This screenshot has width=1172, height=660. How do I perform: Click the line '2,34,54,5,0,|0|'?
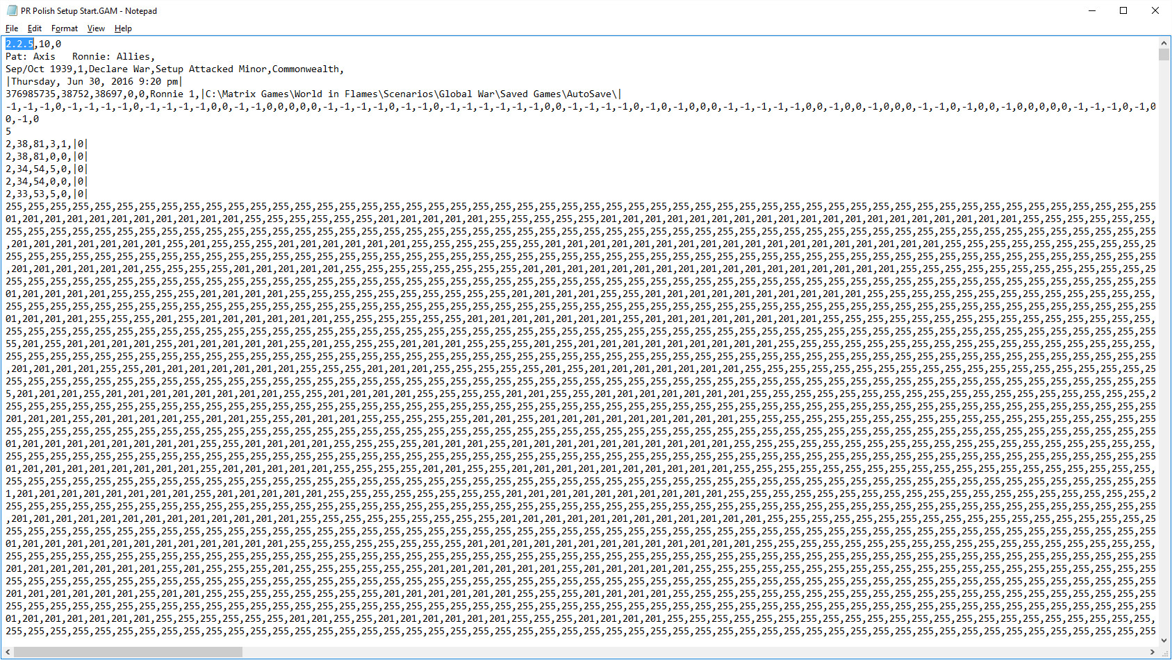[47, 169]
